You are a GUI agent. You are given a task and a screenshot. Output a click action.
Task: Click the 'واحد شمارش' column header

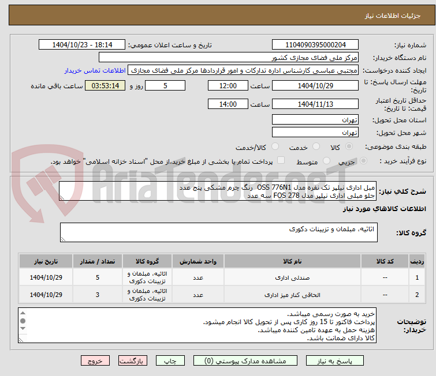click(x=198, y=261)
